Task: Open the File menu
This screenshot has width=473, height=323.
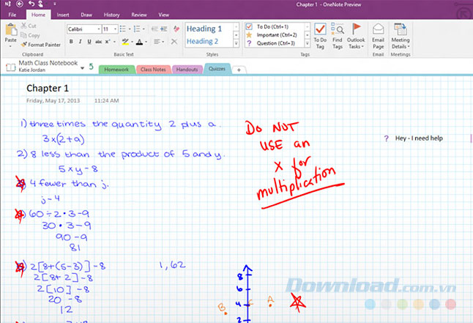Action: coord(12,15)
